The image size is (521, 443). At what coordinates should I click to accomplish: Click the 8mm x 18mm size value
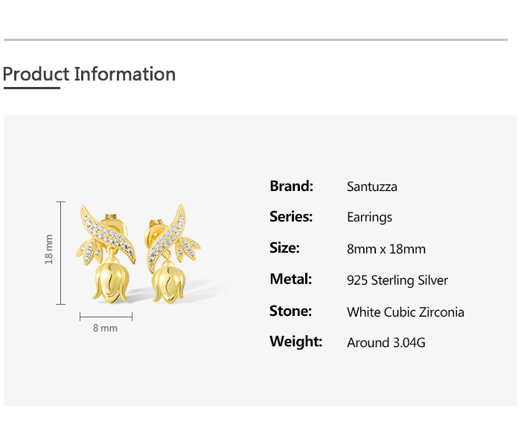point(386,249)
